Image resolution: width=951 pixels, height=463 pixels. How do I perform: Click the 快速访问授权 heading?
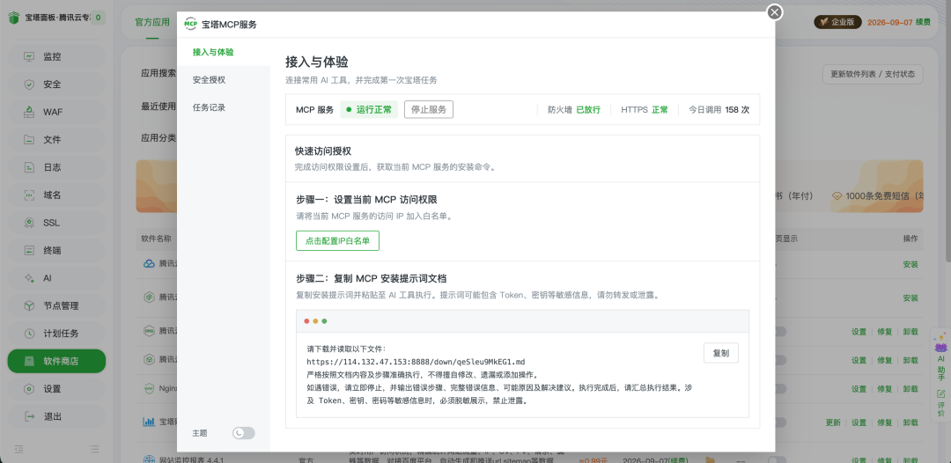[323, 151]
